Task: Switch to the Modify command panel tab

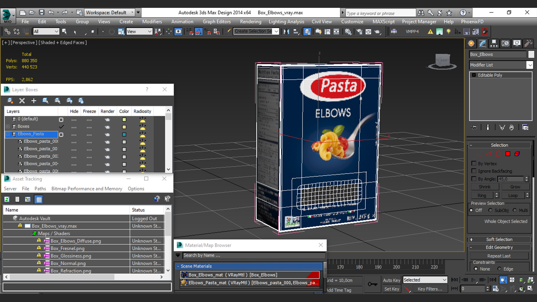Action: (x=483, y=43)
